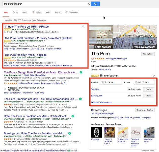Click green checkmark beside the HolidayCheck result
Viewport: 159px width, 152px height.
coord(73,116)
